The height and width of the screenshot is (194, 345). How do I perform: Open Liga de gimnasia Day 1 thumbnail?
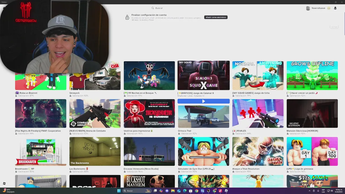312,151
